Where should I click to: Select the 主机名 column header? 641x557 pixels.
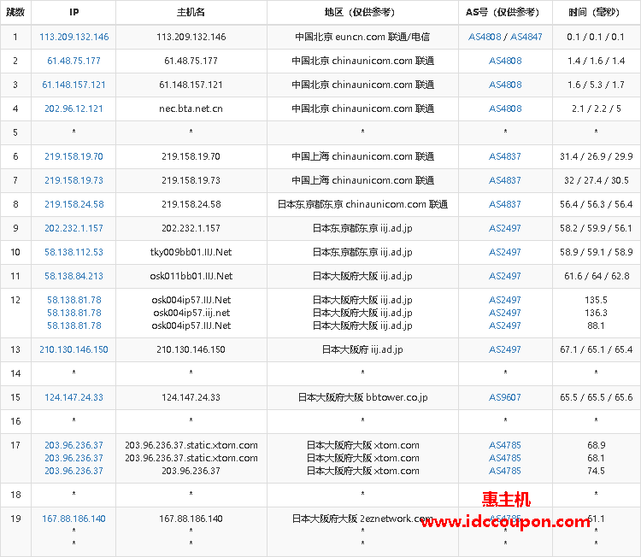(191, 13)
